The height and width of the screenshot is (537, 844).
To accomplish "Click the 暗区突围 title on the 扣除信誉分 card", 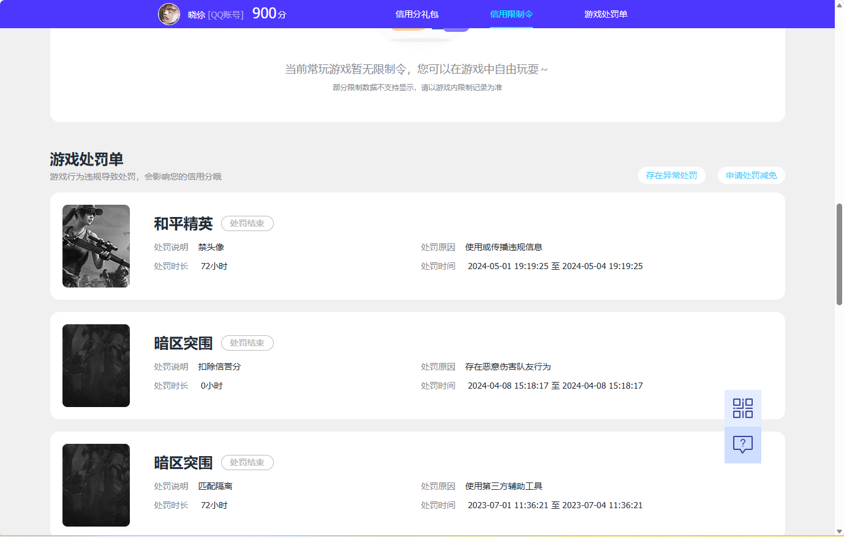I will (x=183, y=343).
